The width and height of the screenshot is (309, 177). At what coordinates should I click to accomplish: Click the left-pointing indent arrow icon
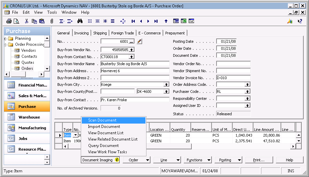(62, 21)
